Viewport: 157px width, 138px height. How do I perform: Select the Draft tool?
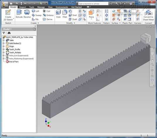(x=73, y=19)
